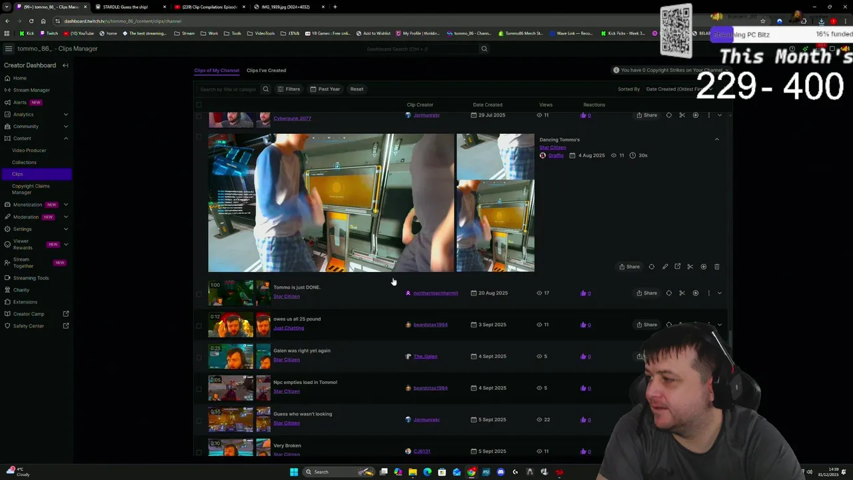Tick checkbox for owes us all 25 pound

click(x=199, y=325)
